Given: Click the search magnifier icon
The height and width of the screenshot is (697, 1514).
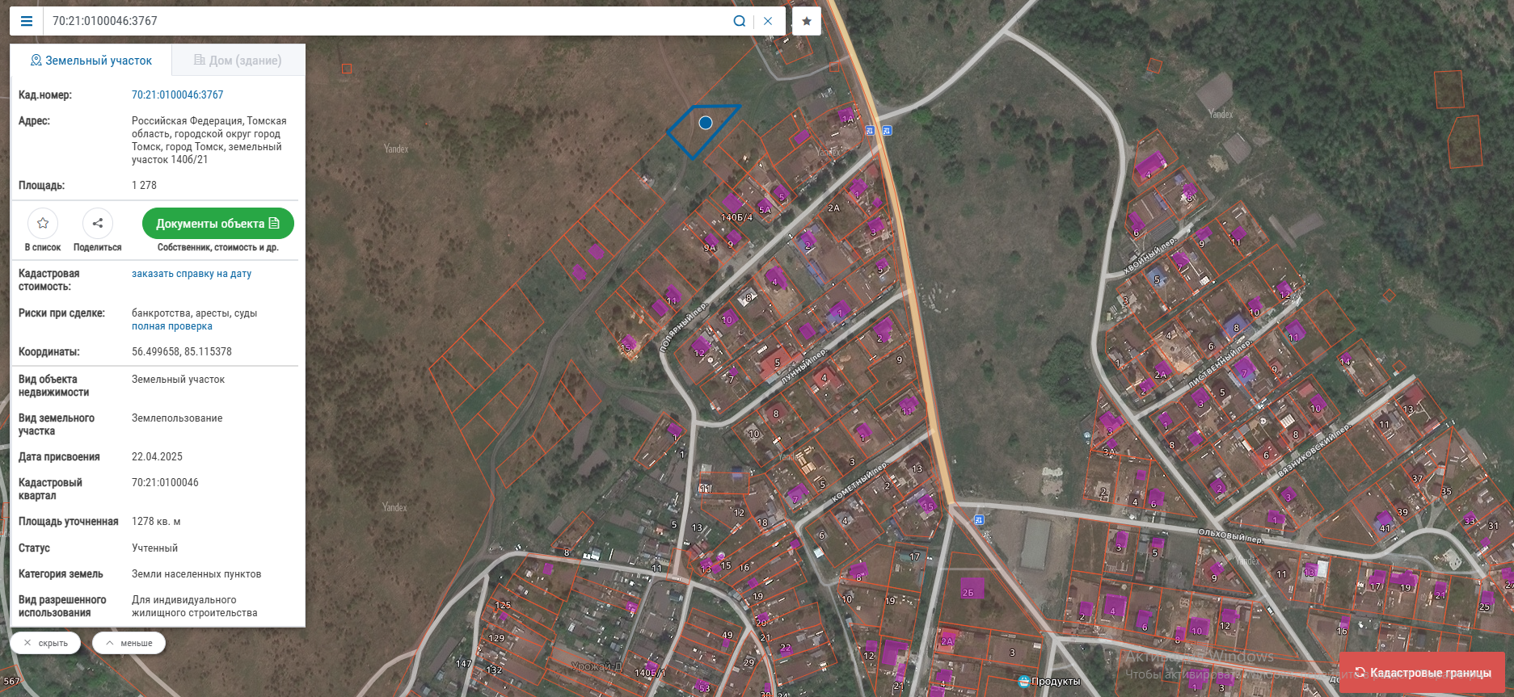Looking at the screenshot, I should point(739,21).
